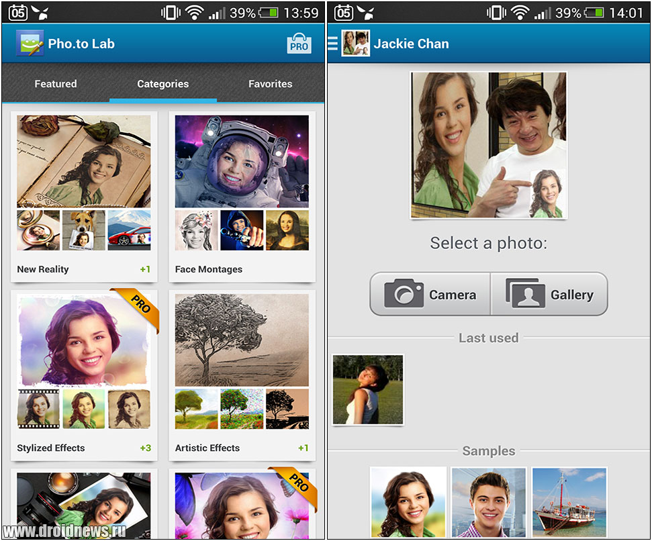Viewport: 652px width, 541px height.
Task: Tap the calendar 05 icon in left status bar
Action: click(x=18, y=13)
